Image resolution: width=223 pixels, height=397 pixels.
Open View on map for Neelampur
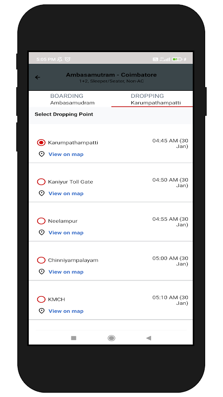coord(66,233)
